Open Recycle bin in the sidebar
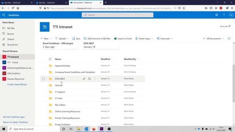 tap(12, 45)
